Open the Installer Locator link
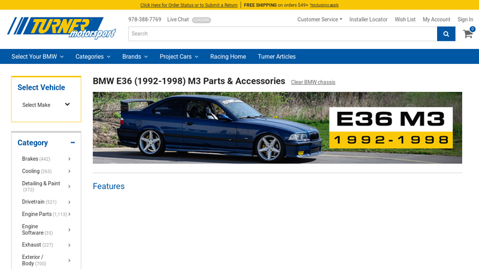479x269 pixels. pos(368,20)
